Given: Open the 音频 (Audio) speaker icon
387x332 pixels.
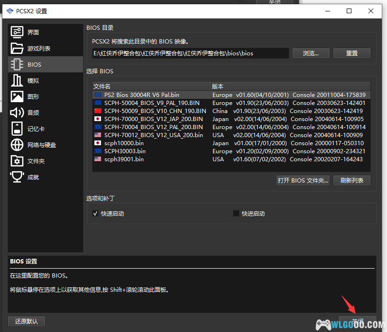Looking at the screenshot, I should click(17, 113).
